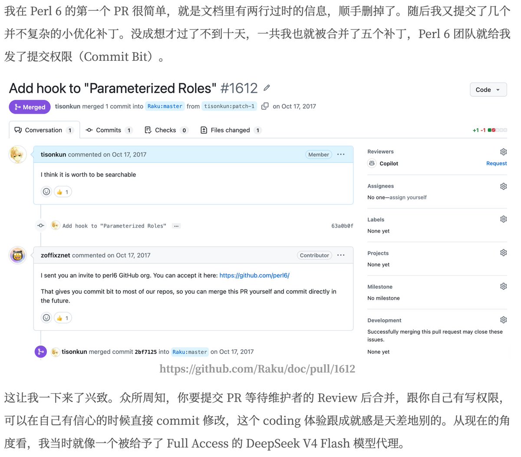Open merged commit 2bf7125

coord(146,352)
